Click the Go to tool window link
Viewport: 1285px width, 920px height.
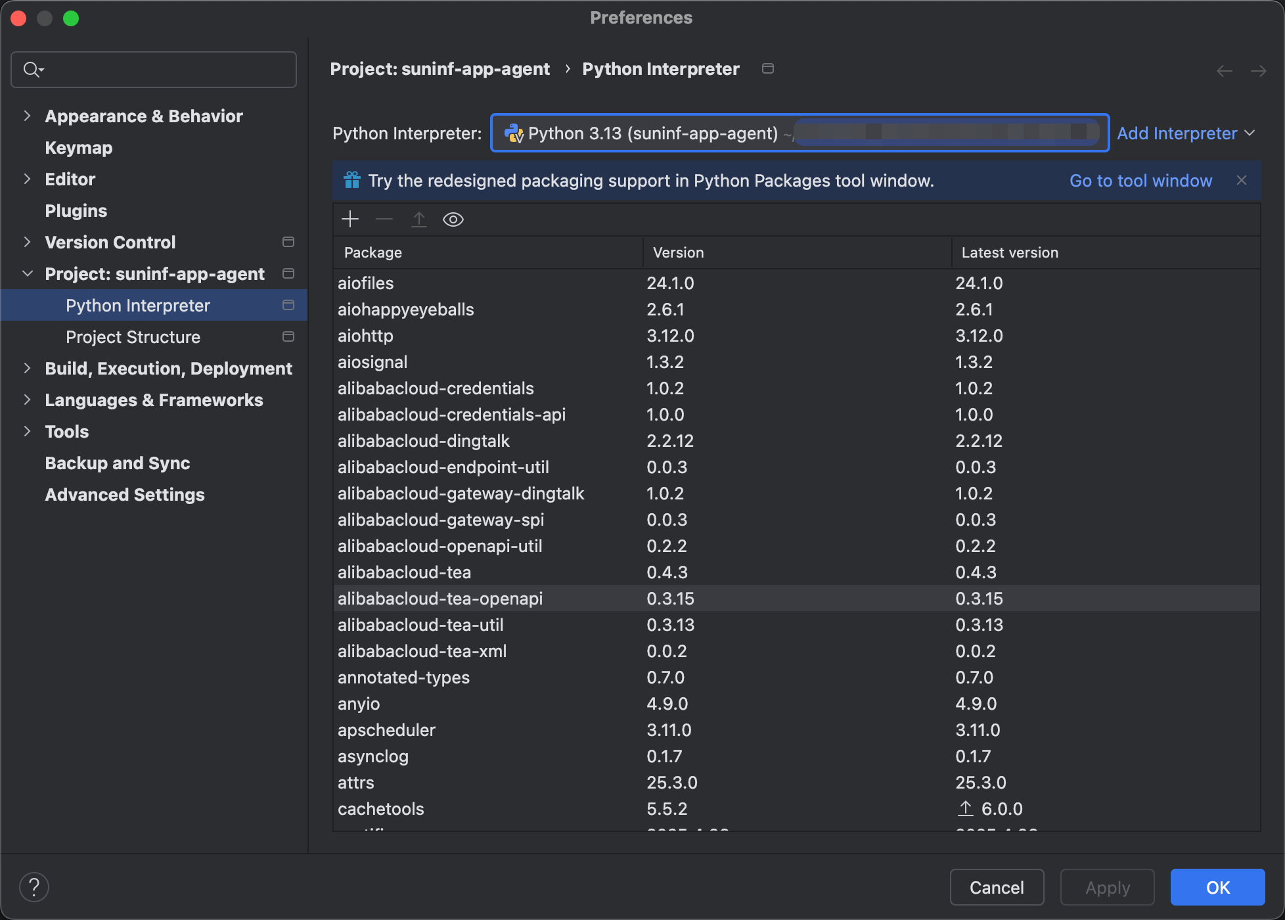tap(1140, 181)
